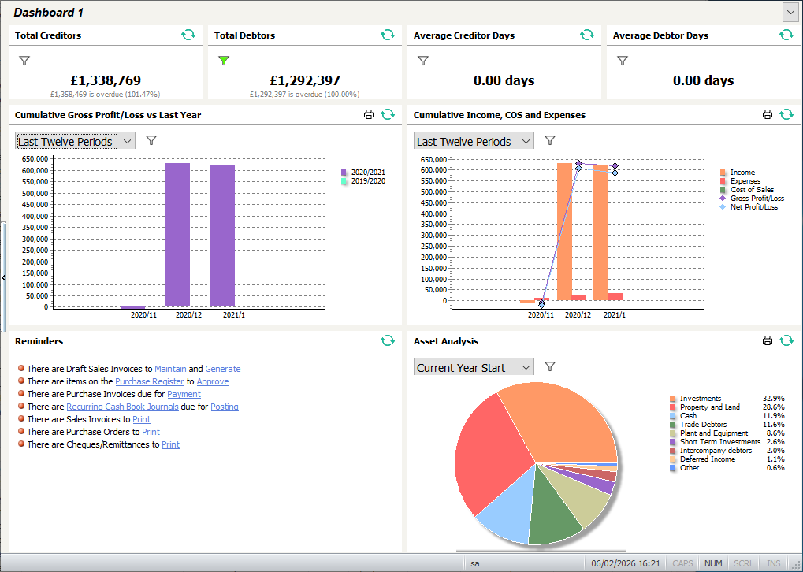Click Maintain for draft sales invoices
803x572 pixels.
170,369
